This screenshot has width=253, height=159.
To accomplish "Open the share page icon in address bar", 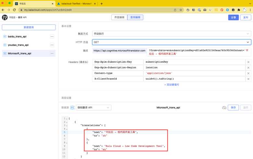I will [175, 10].
